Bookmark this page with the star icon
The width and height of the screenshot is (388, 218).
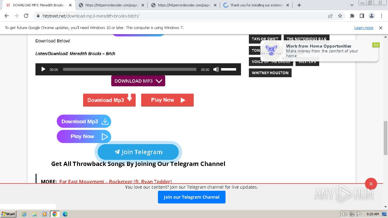[340, 16]
